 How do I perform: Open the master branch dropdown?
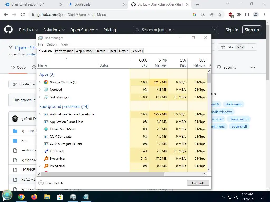point(24,84)
